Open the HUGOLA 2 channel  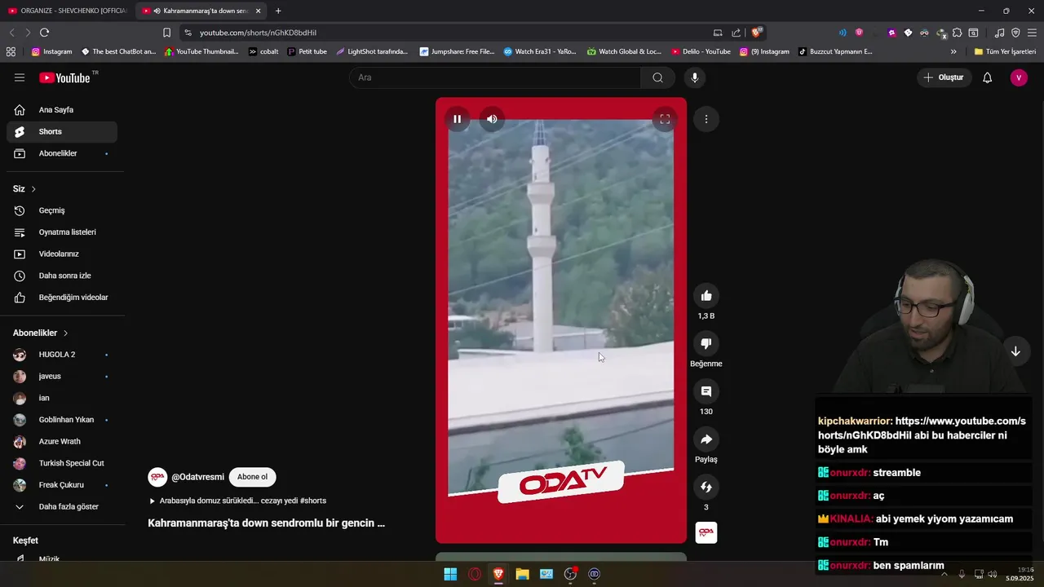[x=62, y=355]
